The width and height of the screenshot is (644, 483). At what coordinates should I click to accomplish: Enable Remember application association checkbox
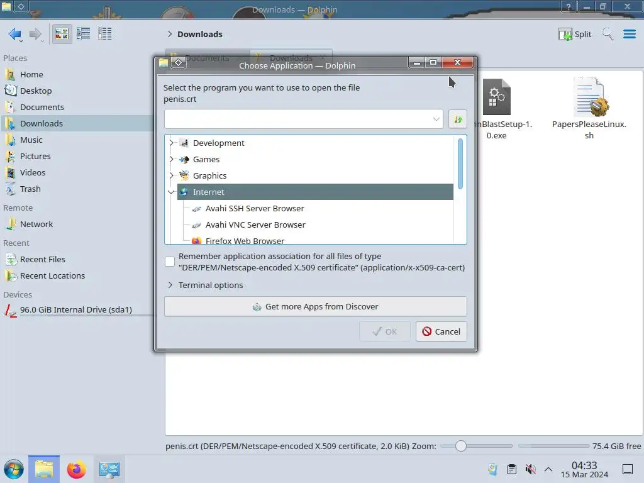coord(170,262)
